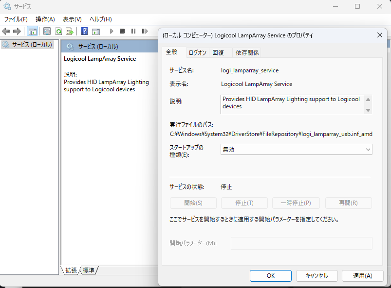This screenshot has height=288, width=391.
Task: Click the green Refresh toolbar icon
Action: (58, 31)
